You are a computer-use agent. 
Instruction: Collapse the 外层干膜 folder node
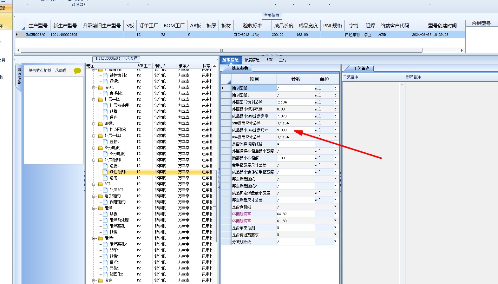pos(94,100)
